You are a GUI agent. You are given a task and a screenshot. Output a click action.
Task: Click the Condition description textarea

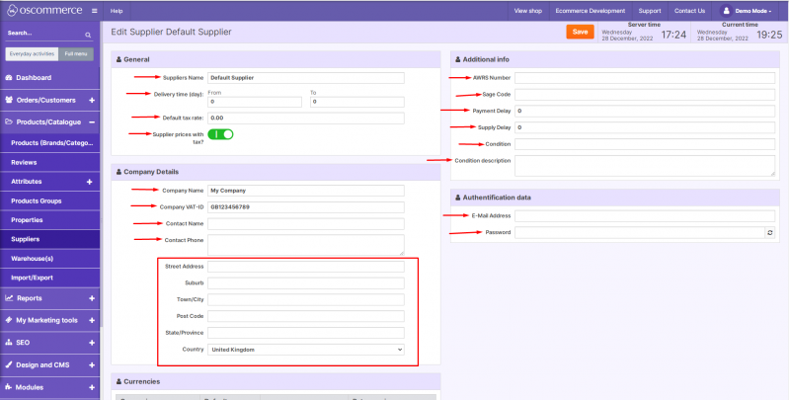tap(645, 166)
